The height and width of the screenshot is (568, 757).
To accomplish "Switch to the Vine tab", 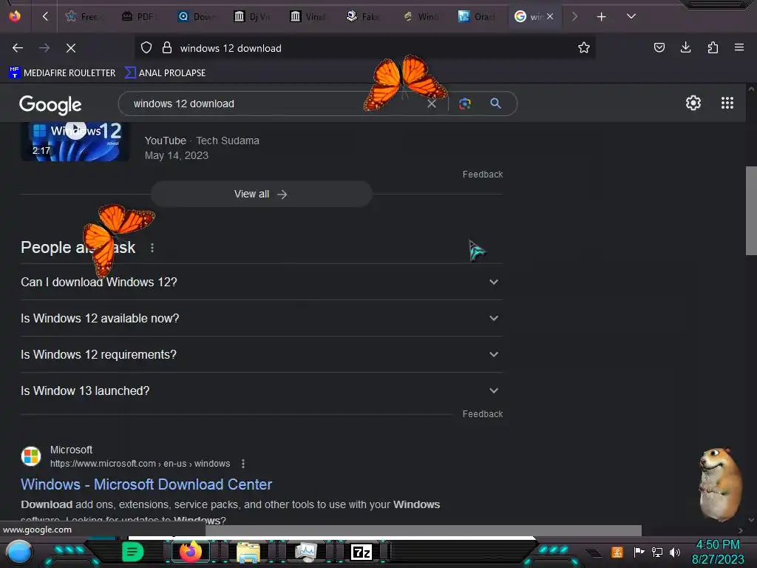I will pos(308,17).
